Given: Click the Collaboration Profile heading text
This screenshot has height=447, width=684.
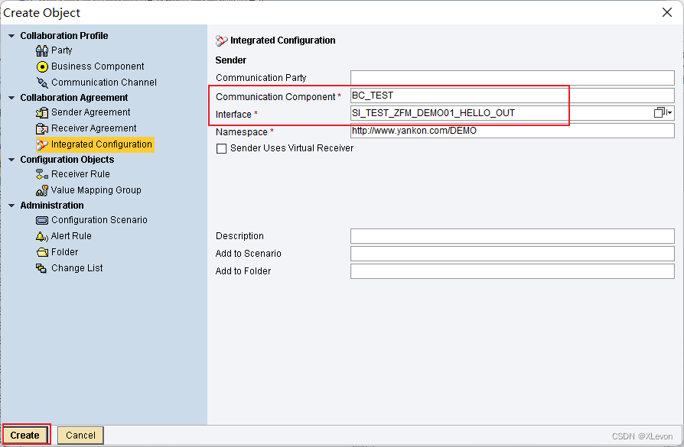Looking at the screenshot, I should point(64,36).
